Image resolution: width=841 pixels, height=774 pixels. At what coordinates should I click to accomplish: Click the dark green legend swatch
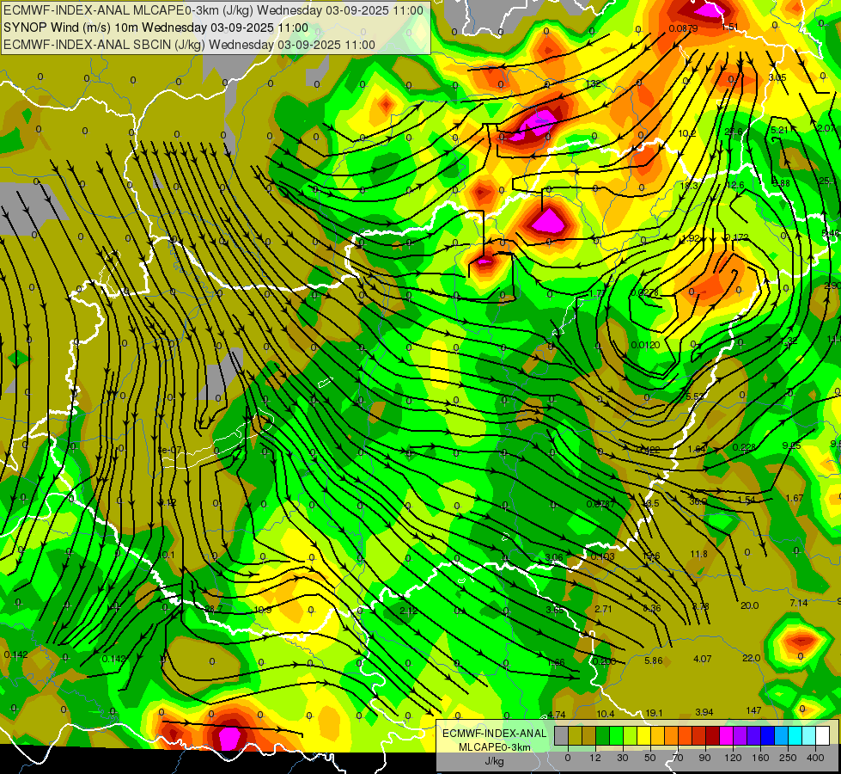pos(603,735)
